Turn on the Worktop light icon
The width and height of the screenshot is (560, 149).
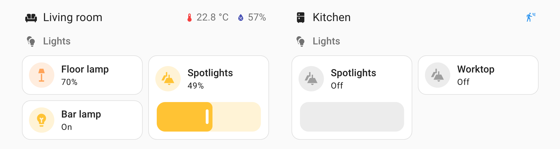click(438, 75)
